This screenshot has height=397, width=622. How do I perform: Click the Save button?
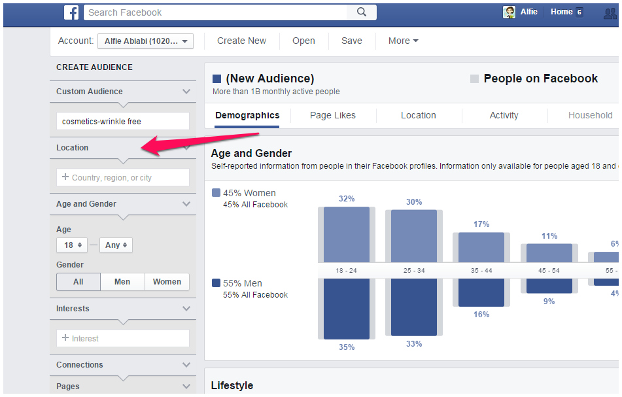click(x=351, y=41)
